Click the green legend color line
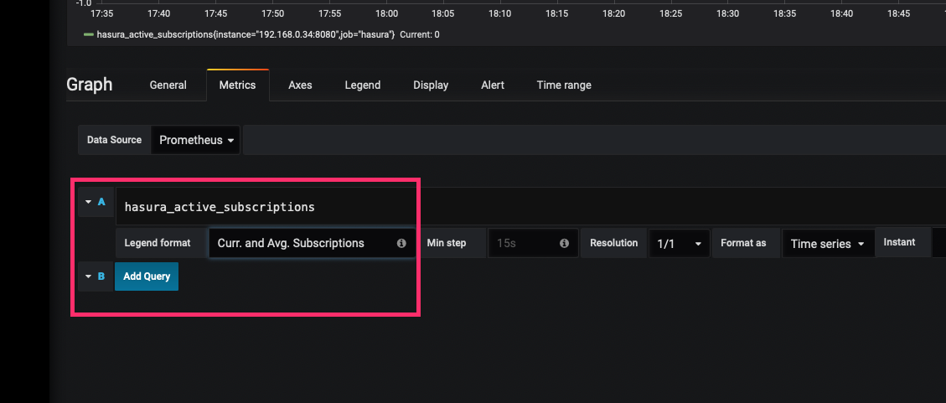946x403 pixels. [88, 35]
